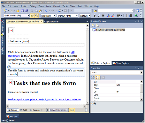Viewport: 145px width, 123px height.
Task: Open the Default font size dropdown
Action: (89, 16)
